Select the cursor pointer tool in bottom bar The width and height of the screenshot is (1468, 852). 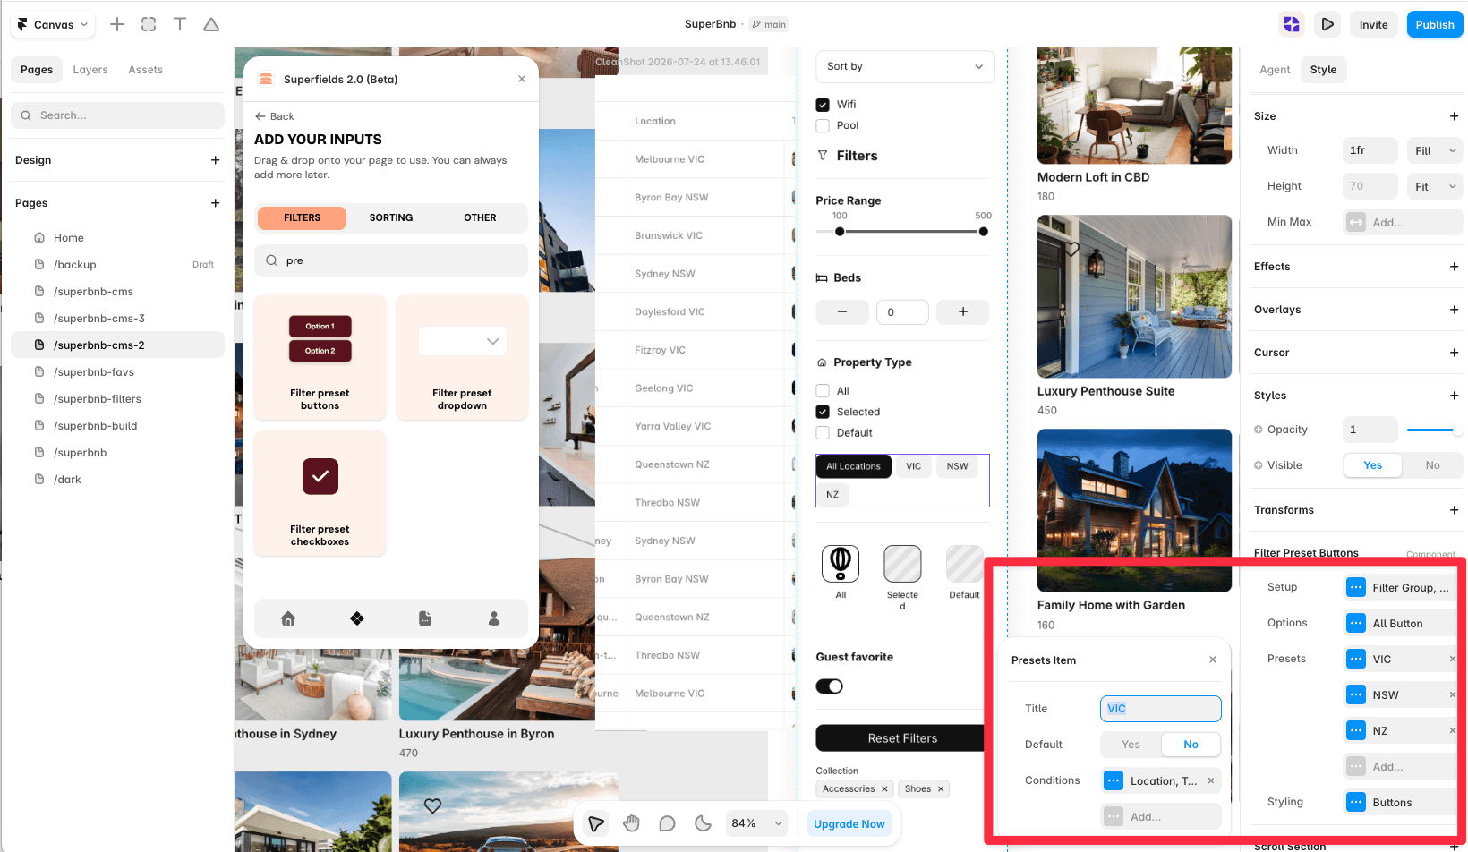click(596, 823)
